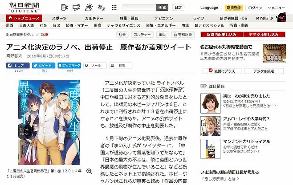The height and width of the screenshot is (185, 293).
Task: Print the article with 印刷 button
Action: point(121,66)
